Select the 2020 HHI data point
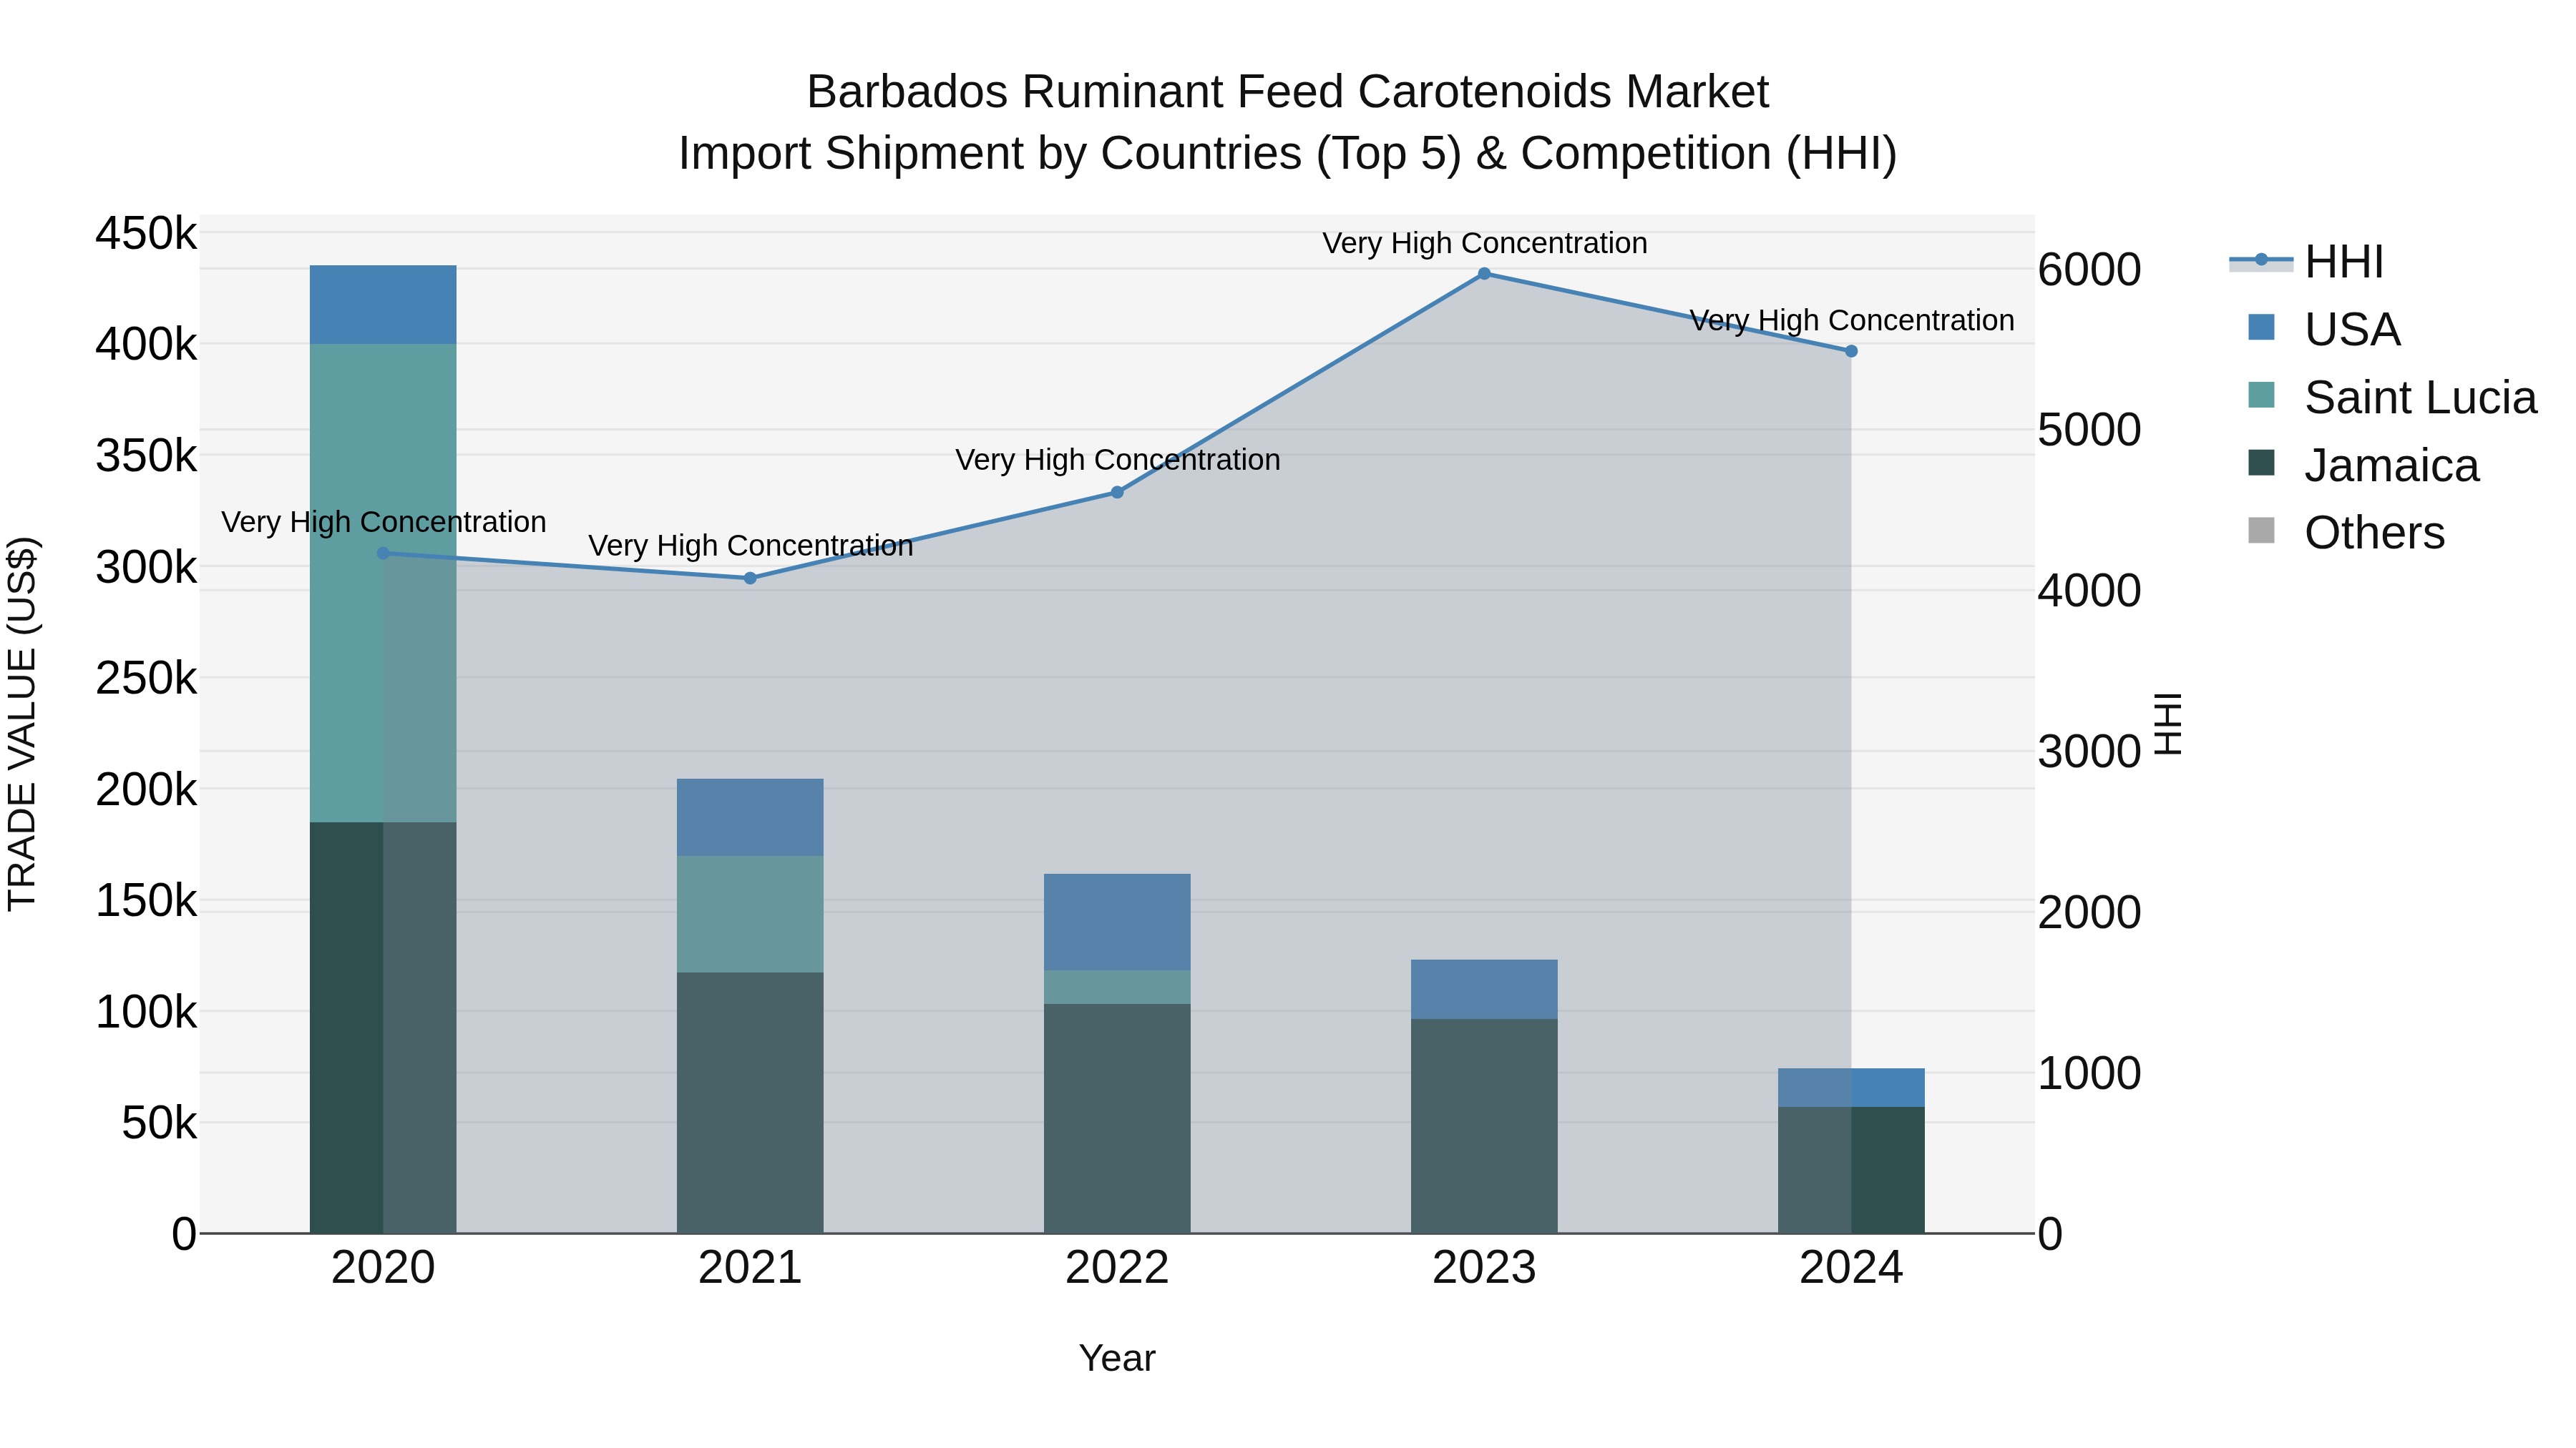 [x=383, y=553]
